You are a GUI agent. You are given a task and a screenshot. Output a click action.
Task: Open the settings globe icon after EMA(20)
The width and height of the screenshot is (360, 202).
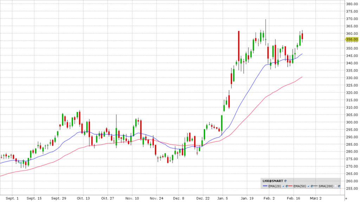(287, 186)
